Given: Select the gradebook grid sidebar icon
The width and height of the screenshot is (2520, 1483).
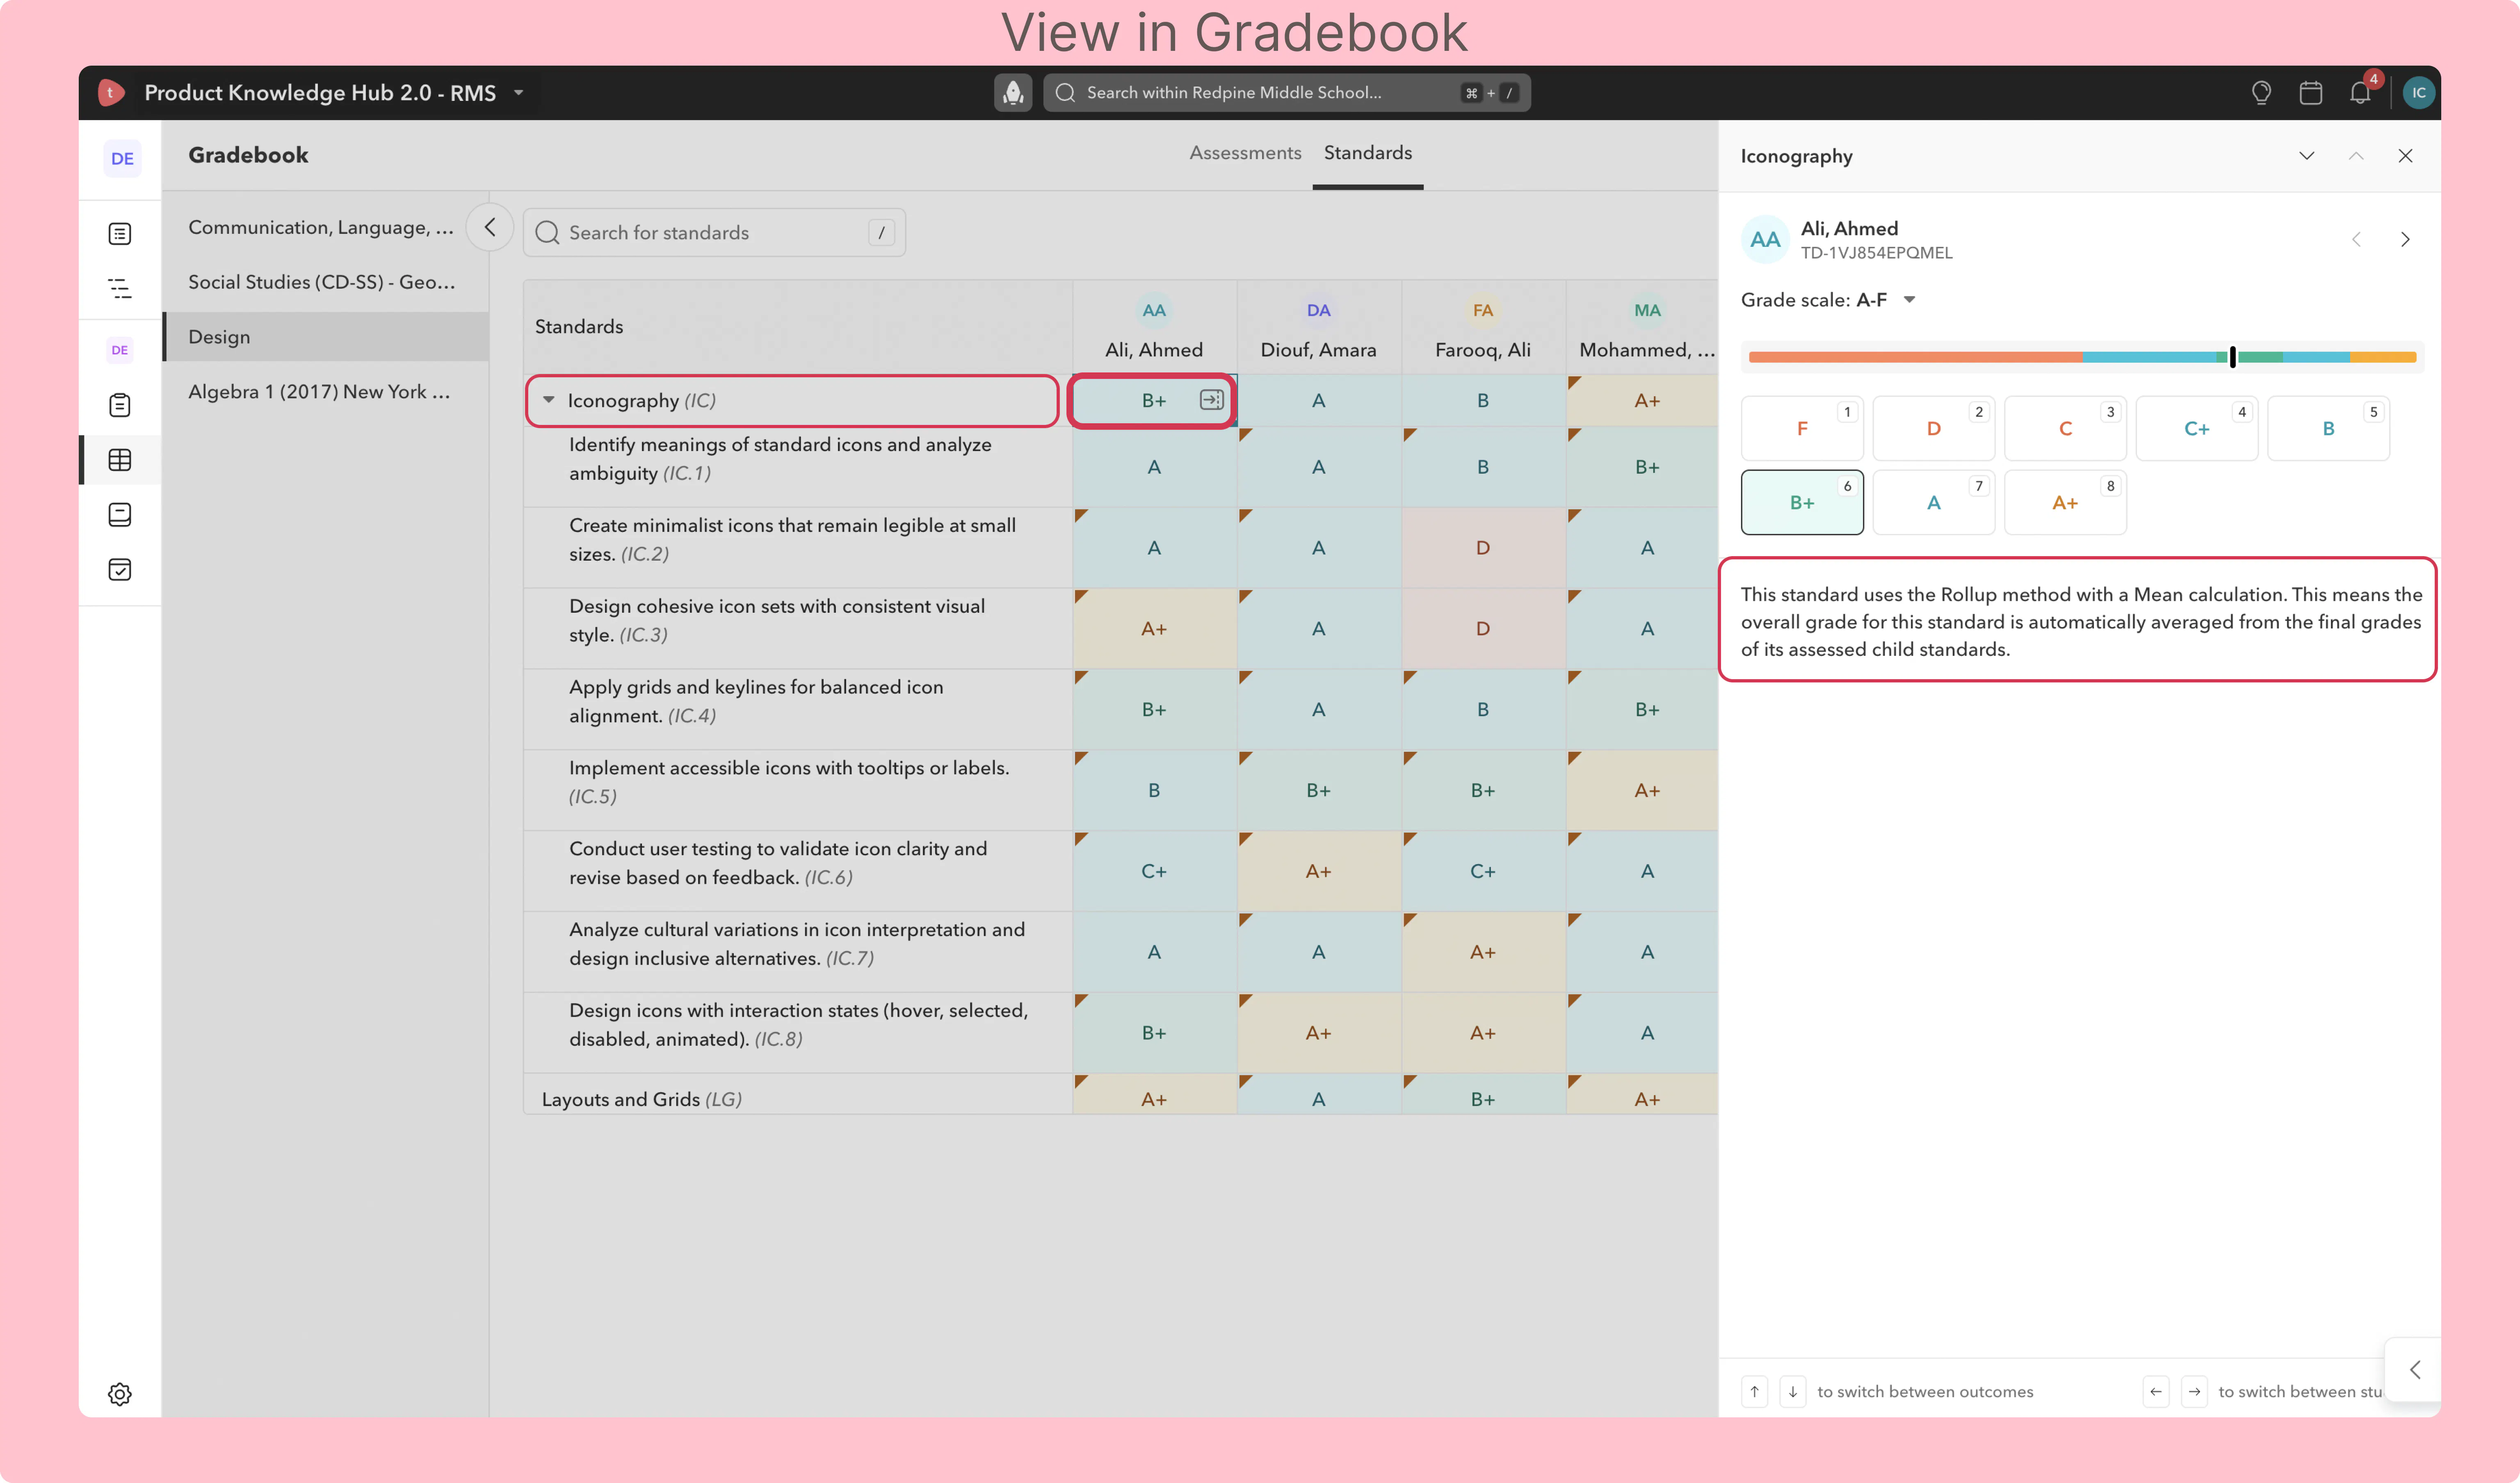Looking at the screenshot, I should [x=120, y=460].
